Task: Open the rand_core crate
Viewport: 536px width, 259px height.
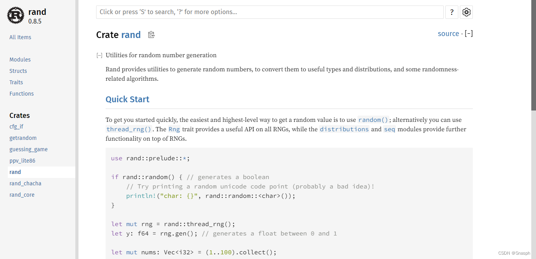Action: tap(22, 195)
